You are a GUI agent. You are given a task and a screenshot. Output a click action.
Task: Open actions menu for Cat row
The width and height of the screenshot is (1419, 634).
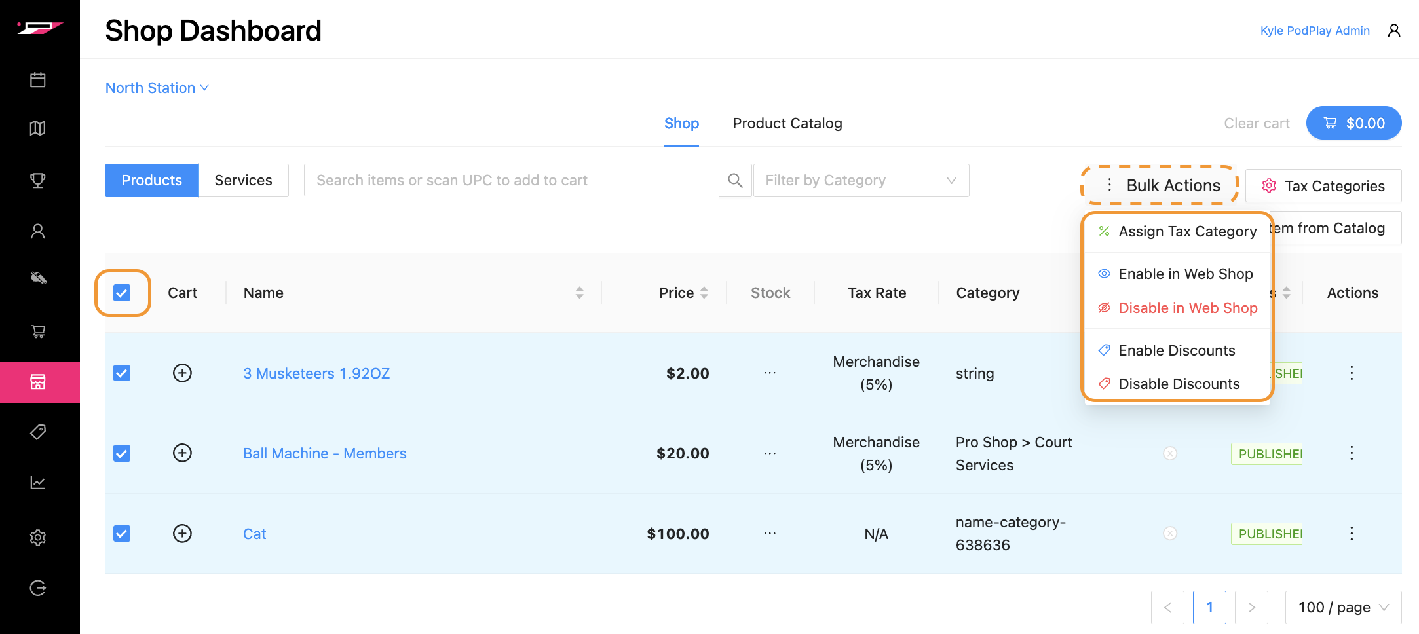pos(1351,534)
